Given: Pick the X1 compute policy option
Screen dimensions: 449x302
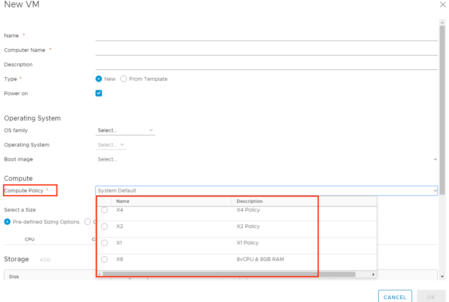Looking at the screenshot, I should coord(104,243).
